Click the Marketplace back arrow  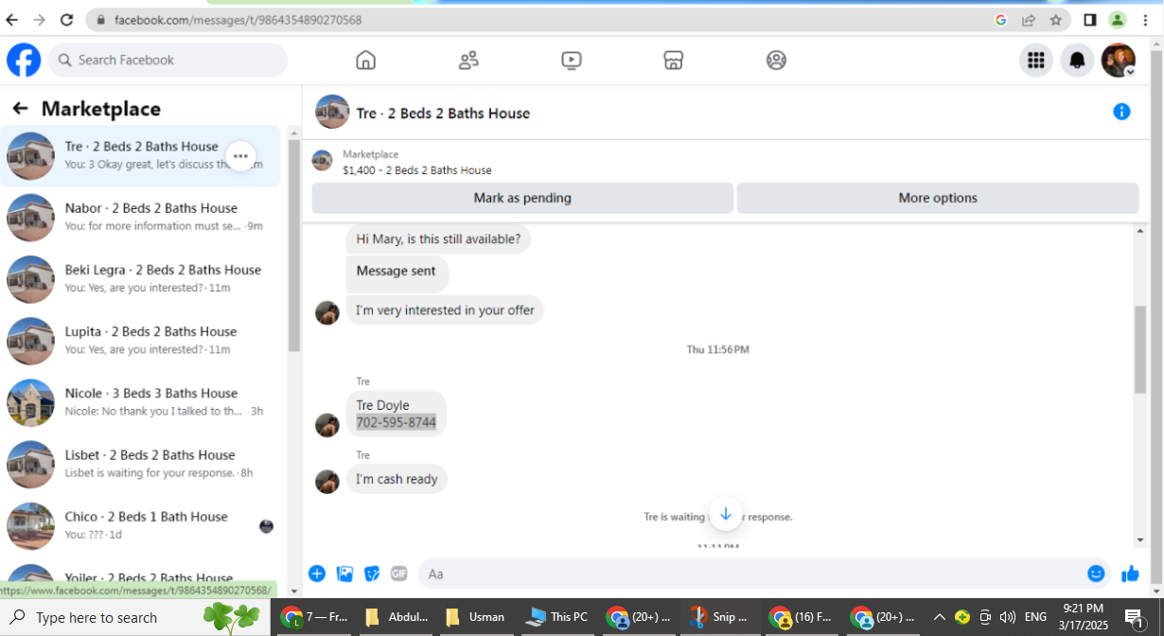pyautogui.click(x=20, y=109)
